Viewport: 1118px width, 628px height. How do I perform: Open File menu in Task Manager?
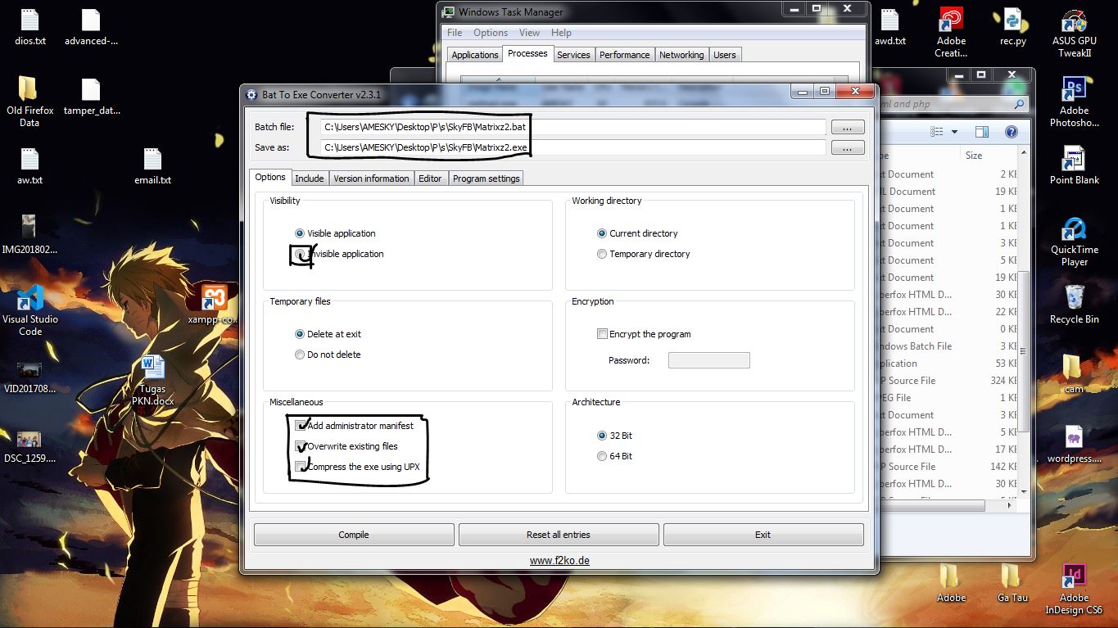tap(455, 33)
